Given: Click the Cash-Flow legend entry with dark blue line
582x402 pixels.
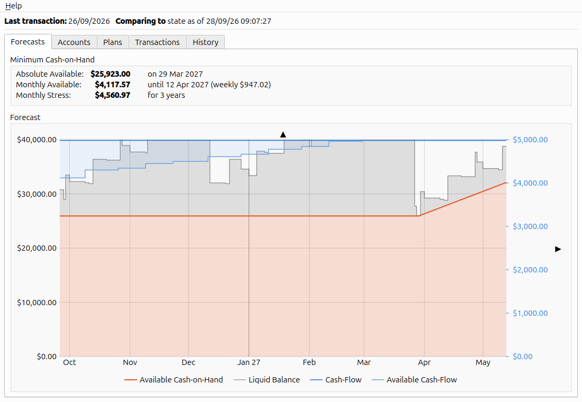Looking at the screenshot, I should (335, 380).
